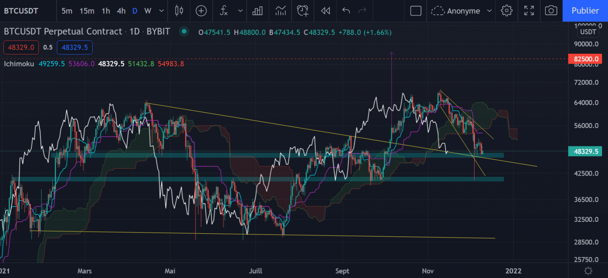
Task: Click the high price H48800.0 value
Action: tap(250, 32)
